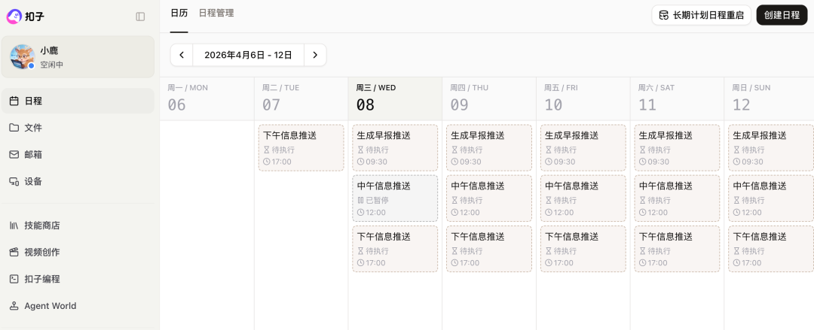The width and height of the screenshot is (814, 330).
Task: Click the 创建日程 button
Action: [782, 15]
